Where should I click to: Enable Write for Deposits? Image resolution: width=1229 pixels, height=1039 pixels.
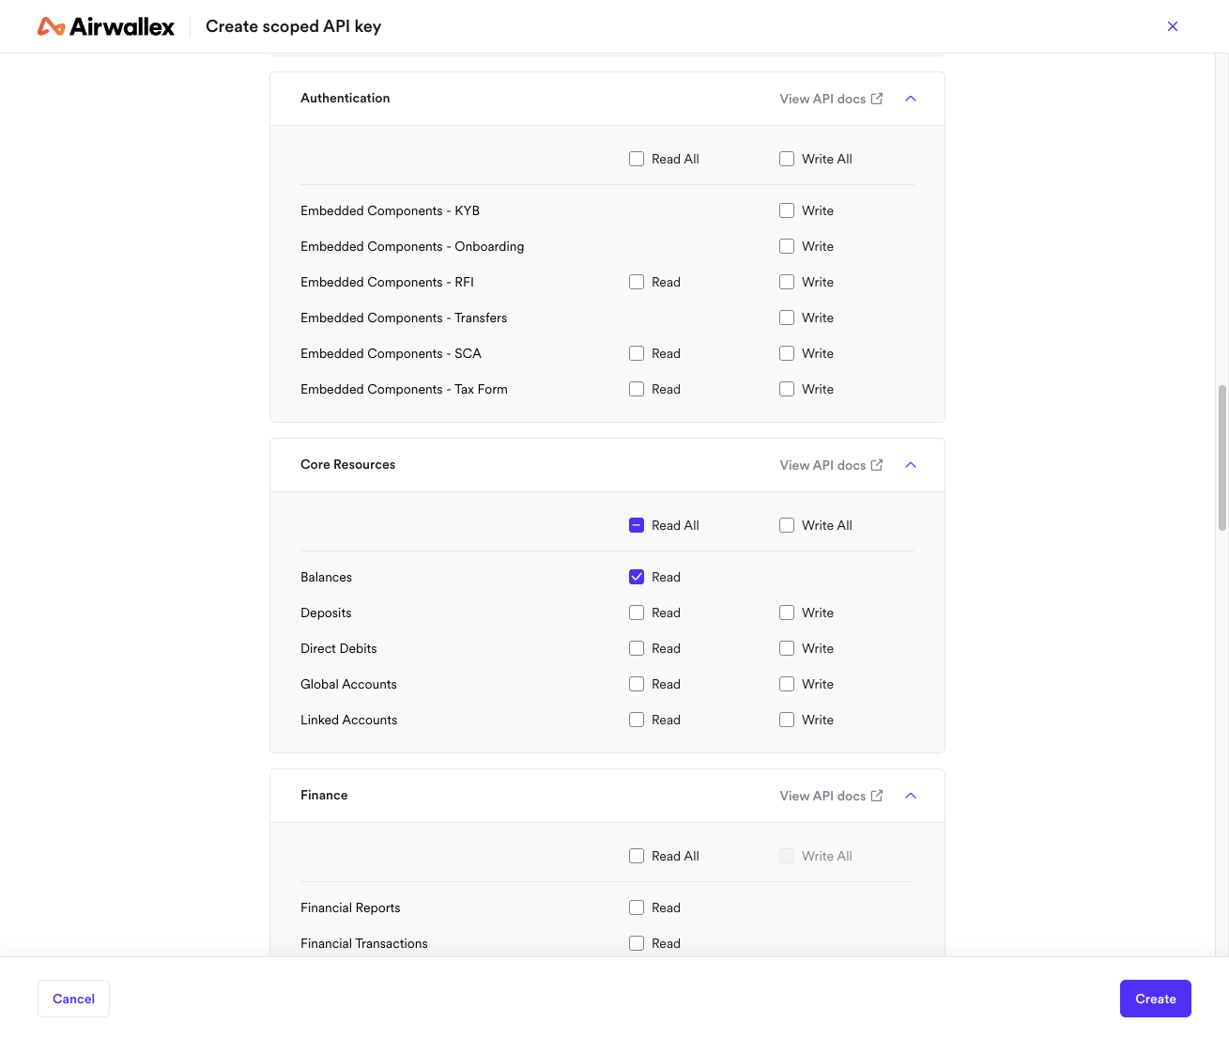[787, 613]
